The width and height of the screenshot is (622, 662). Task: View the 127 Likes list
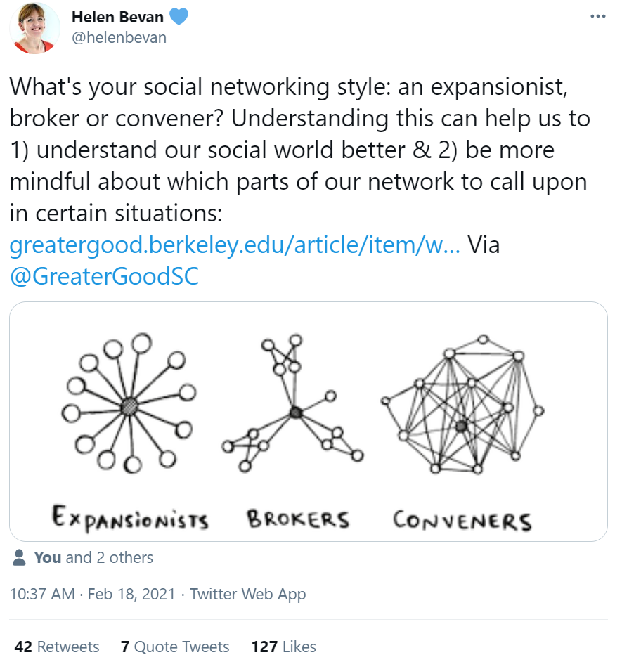283,647
